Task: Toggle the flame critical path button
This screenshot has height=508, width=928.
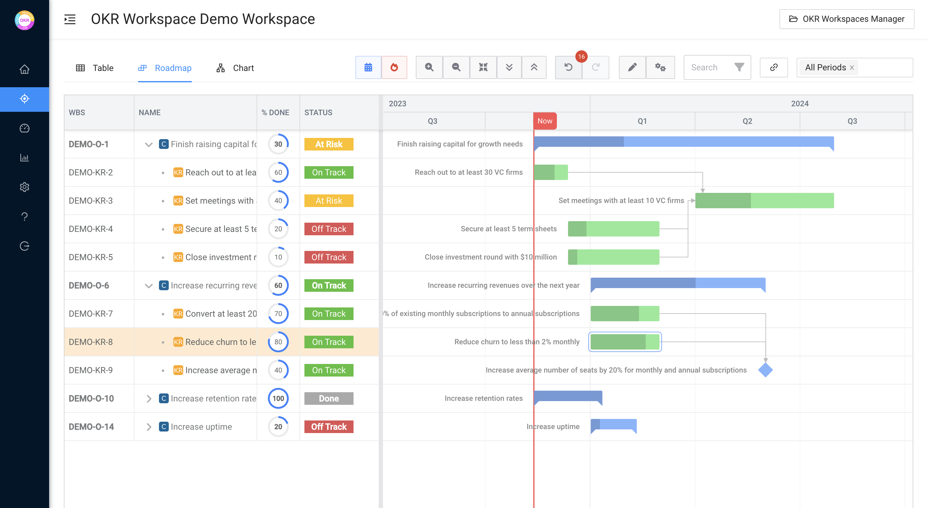Action: (394, 68)
